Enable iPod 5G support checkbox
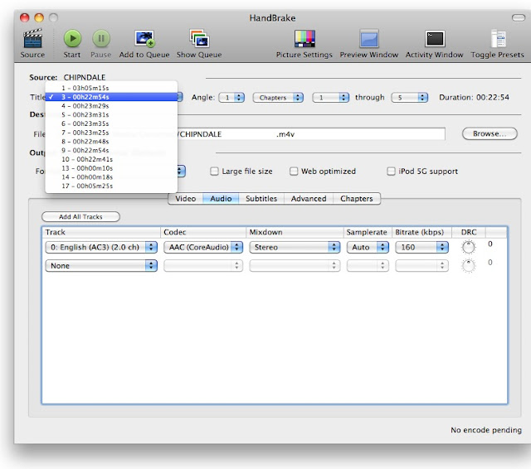This screenshot has width=531, height=469. pos(391,171)
